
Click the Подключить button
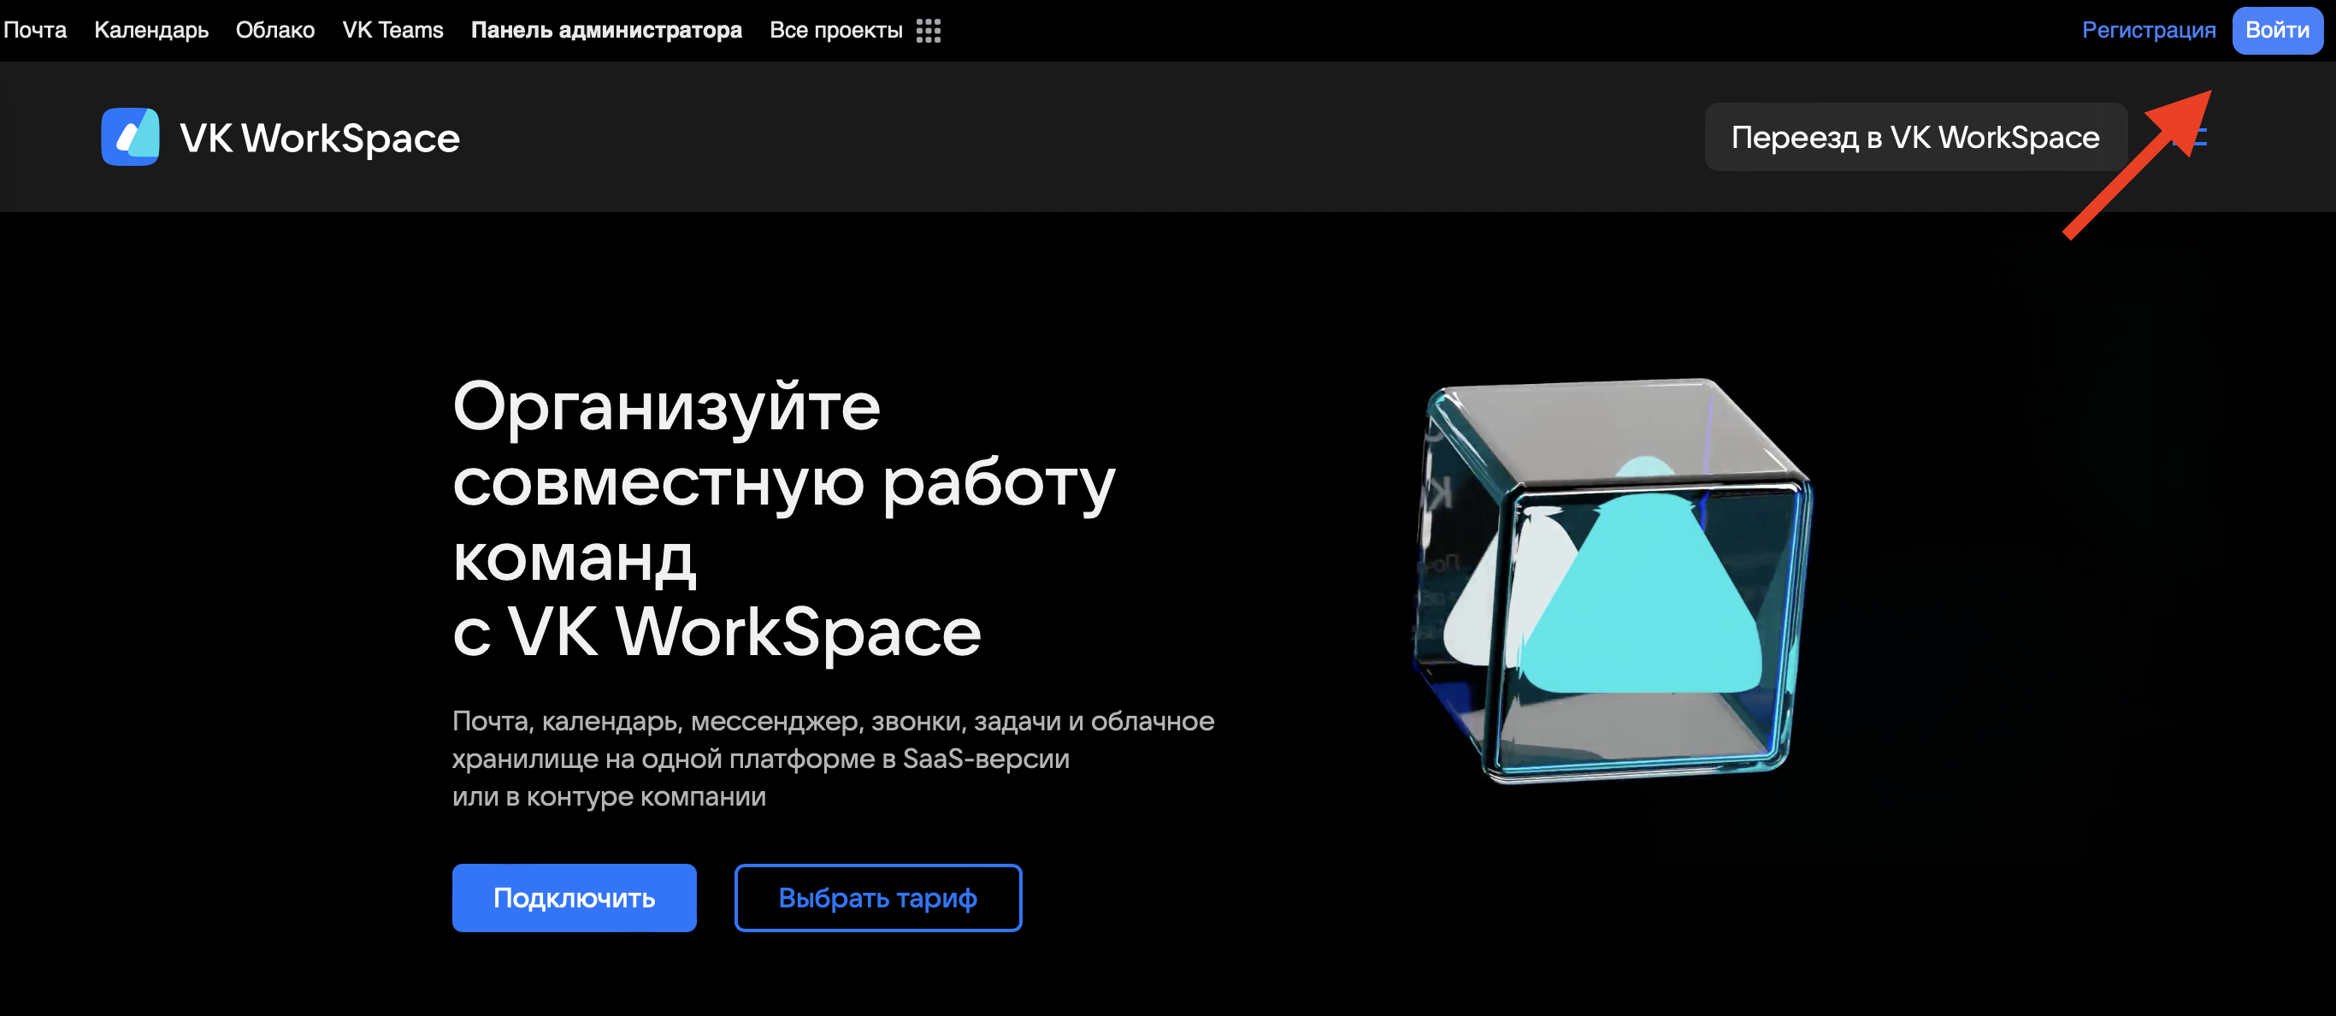pyautogui.click(x=574, y=897)
